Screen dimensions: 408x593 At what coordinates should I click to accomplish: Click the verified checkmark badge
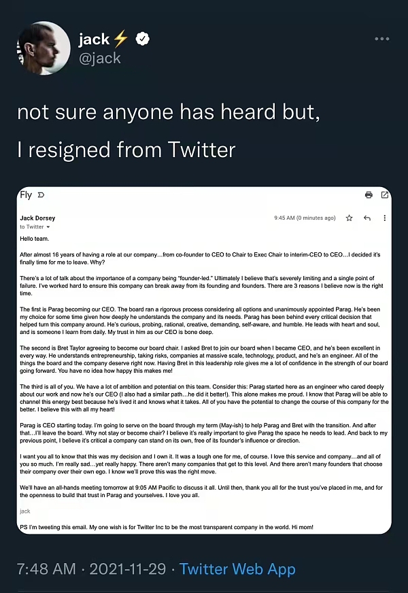[x=143, y=39]
